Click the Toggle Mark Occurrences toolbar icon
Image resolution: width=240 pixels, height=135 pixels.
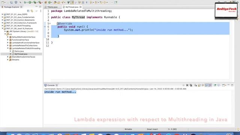(x=72, y=2)
